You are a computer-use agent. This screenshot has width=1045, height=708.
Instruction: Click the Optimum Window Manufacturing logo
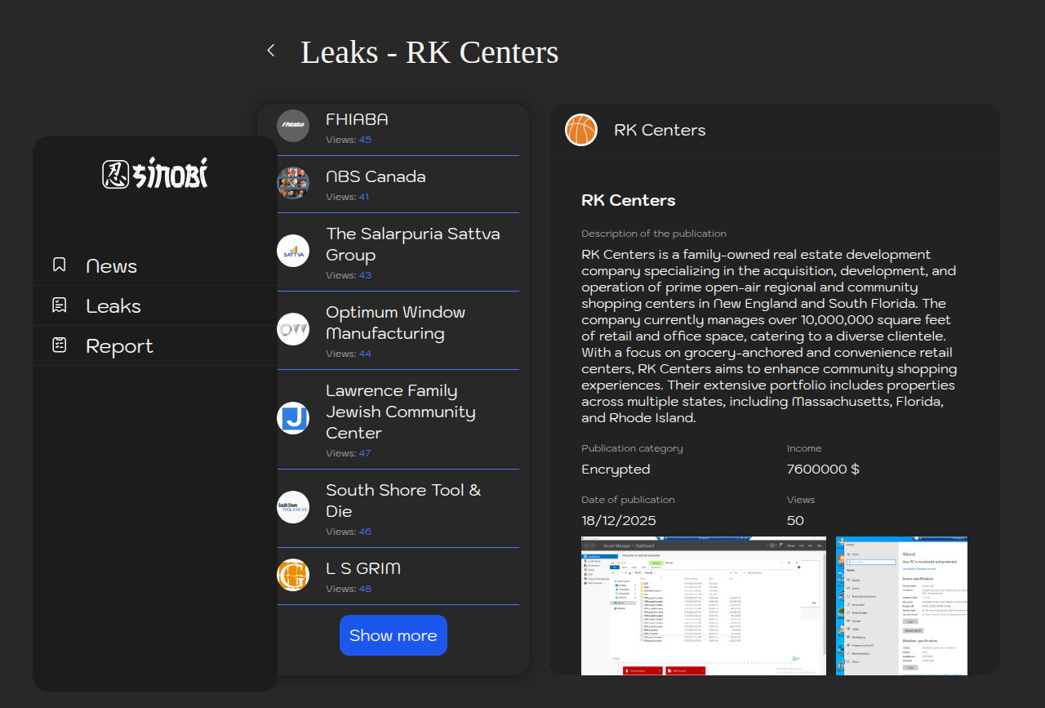click(293, 329)
